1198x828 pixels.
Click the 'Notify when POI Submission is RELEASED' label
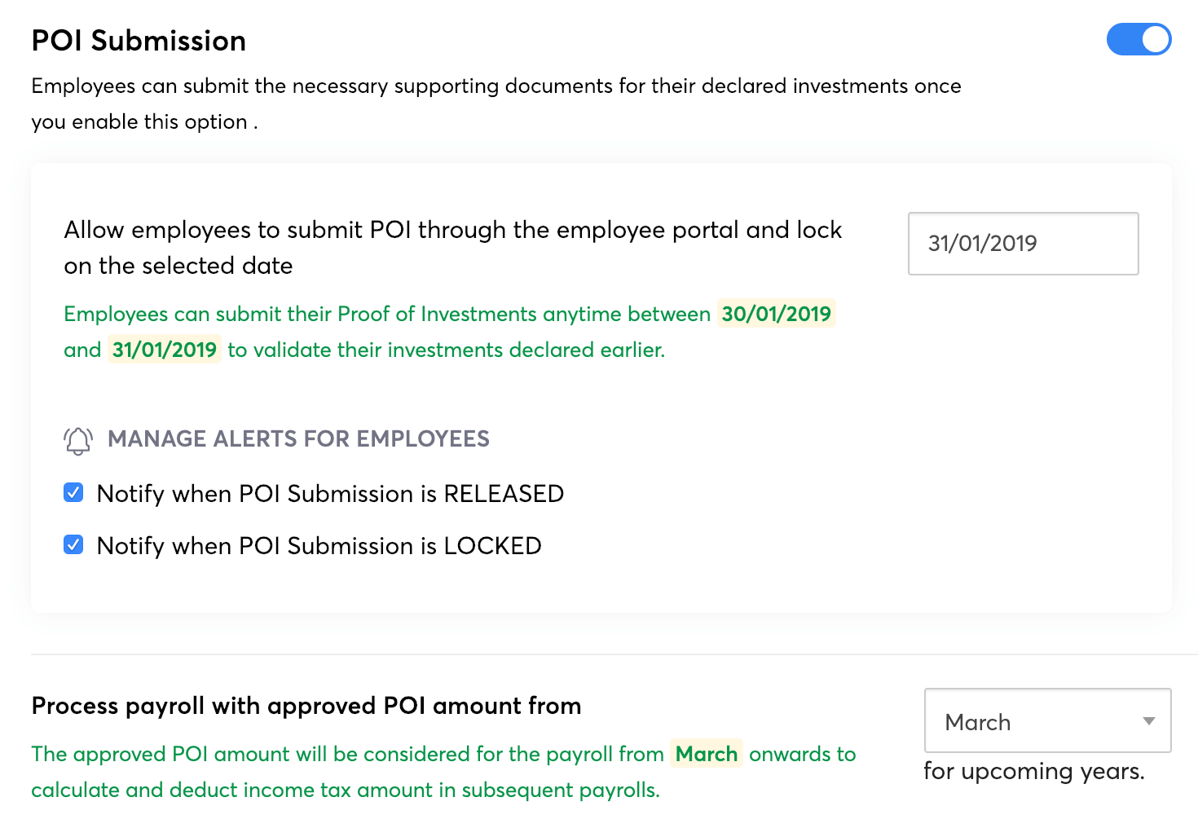coord(330,494)
